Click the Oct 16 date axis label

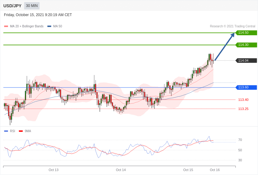[x=215, y=170]
